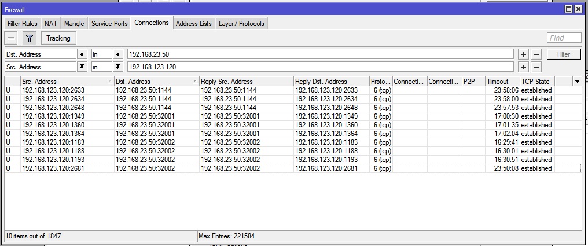
Task: Sort by Reply Dst. Address column
Action: coord(332,82)
